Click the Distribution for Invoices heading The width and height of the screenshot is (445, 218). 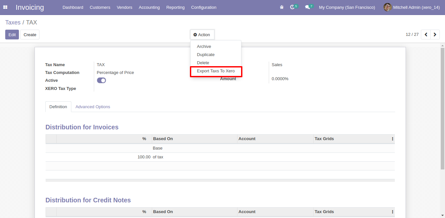point(82,127)
